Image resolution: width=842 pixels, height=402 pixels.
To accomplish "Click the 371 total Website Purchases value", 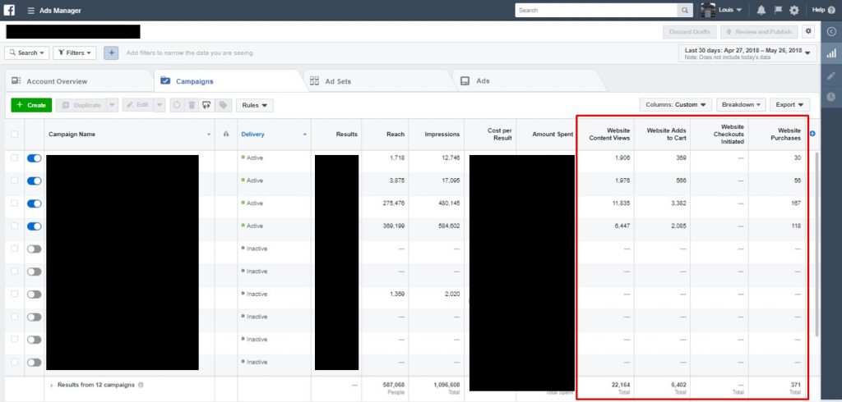I will [x=796, y=385].
